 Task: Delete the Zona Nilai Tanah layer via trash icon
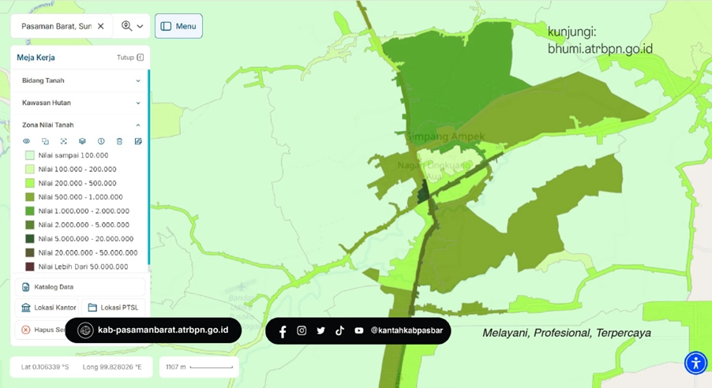click(119, 141)
